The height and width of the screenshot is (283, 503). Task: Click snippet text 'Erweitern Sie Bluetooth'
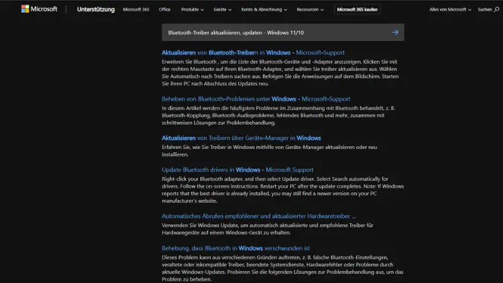[x=189, y=62]
